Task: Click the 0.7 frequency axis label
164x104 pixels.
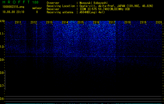Action: click(2, 86)
